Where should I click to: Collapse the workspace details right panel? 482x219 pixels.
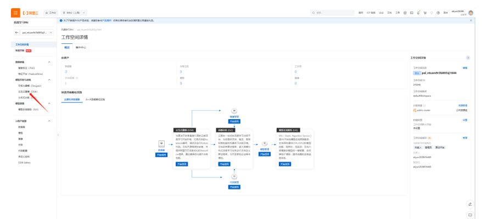click(x=468, y=58)
